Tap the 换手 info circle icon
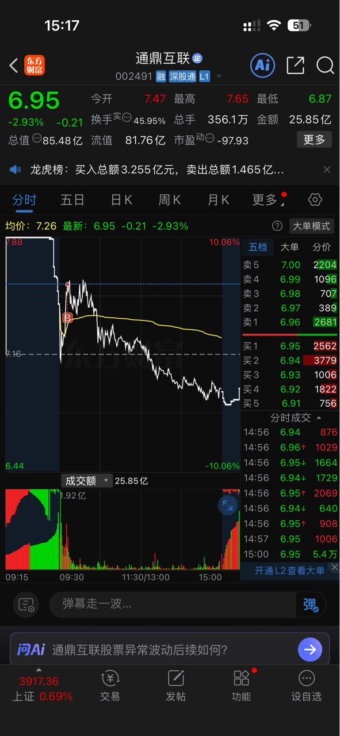Screen dimensions: 340x736 [x=127, y=118]
